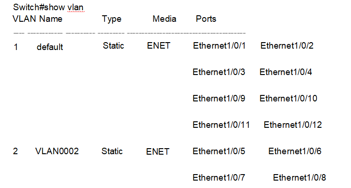351x188 pixels.
Task: Click "Static" type in the default VLAN row
Action: point(113,45)
